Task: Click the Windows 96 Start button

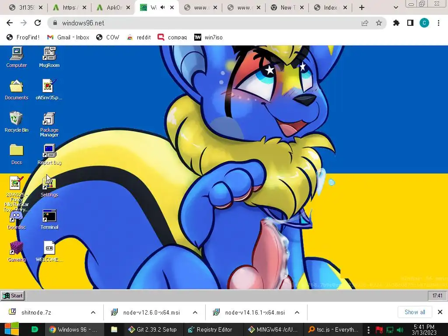Action: coord(13,296)
